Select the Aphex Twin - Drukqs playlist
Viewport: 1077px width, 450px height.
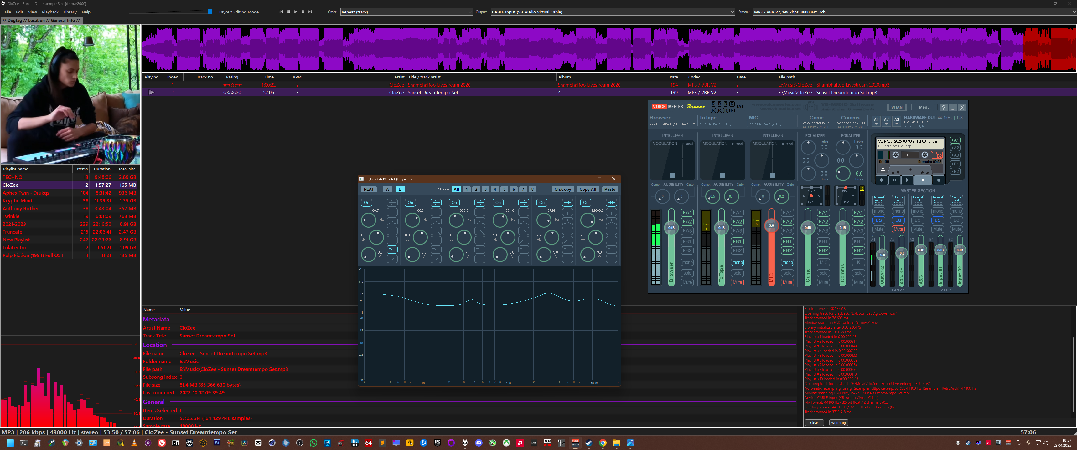pyautogui.click(x=26, y=193)
